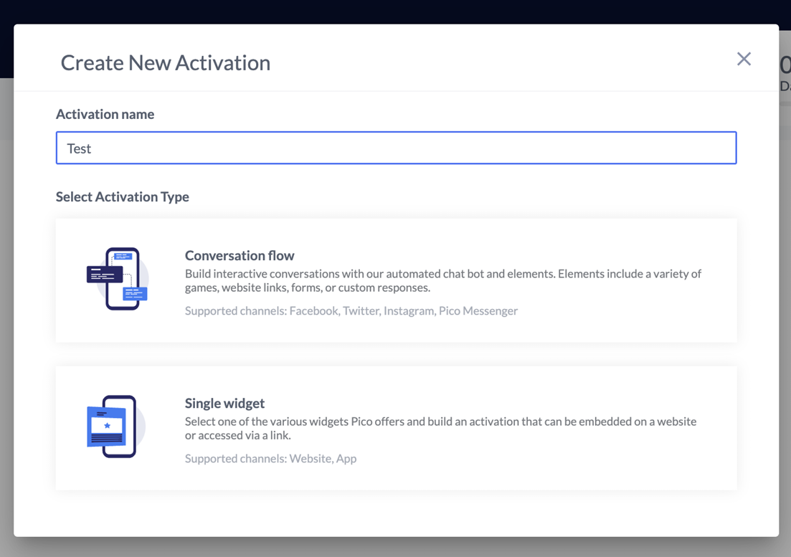Close the Create New Activation dialog

pyautogui.click(x=744, y=59)
